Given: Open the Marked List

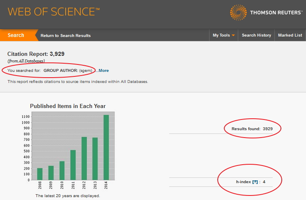Looking at the screenshot, I should coord(290,35).
